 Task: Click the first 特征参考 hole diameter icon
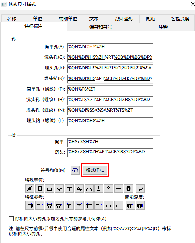(30, 206)
